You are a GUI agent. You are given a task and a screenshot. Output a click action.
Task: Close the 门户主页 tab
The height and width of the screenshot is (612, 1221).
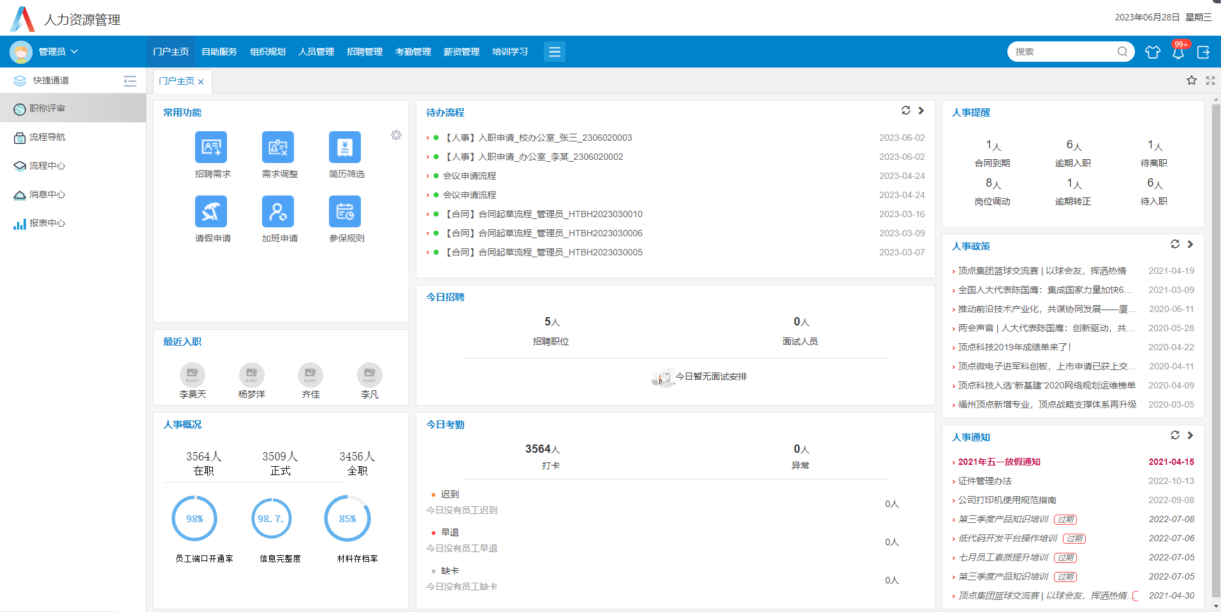point(201,82)
